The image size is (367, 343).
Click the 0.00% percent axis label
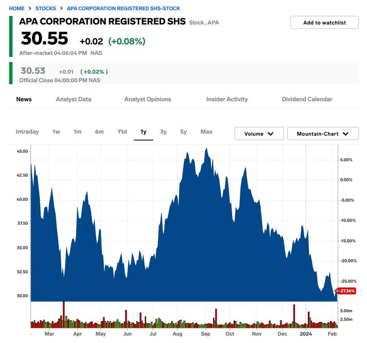pyautogui.click(x=346, y=180)
